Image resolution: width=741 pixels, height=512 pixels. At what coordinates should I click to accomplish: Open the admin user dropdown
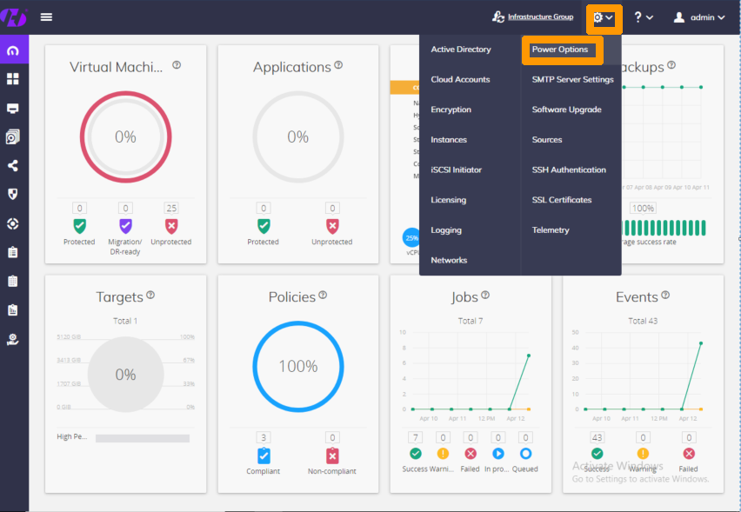(698, 17)
